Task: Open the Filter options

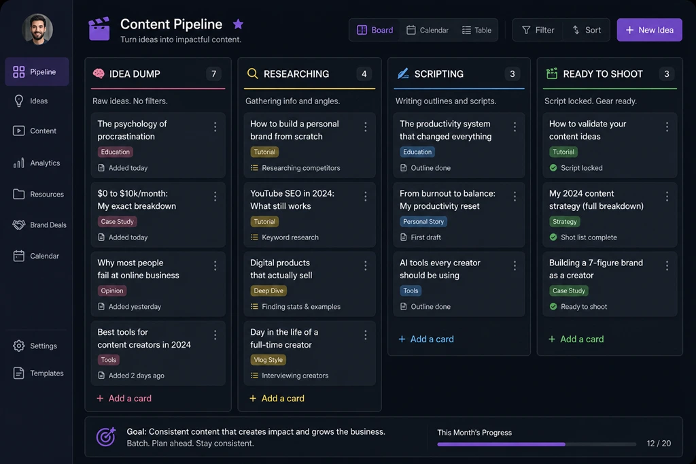Action: 538,30
